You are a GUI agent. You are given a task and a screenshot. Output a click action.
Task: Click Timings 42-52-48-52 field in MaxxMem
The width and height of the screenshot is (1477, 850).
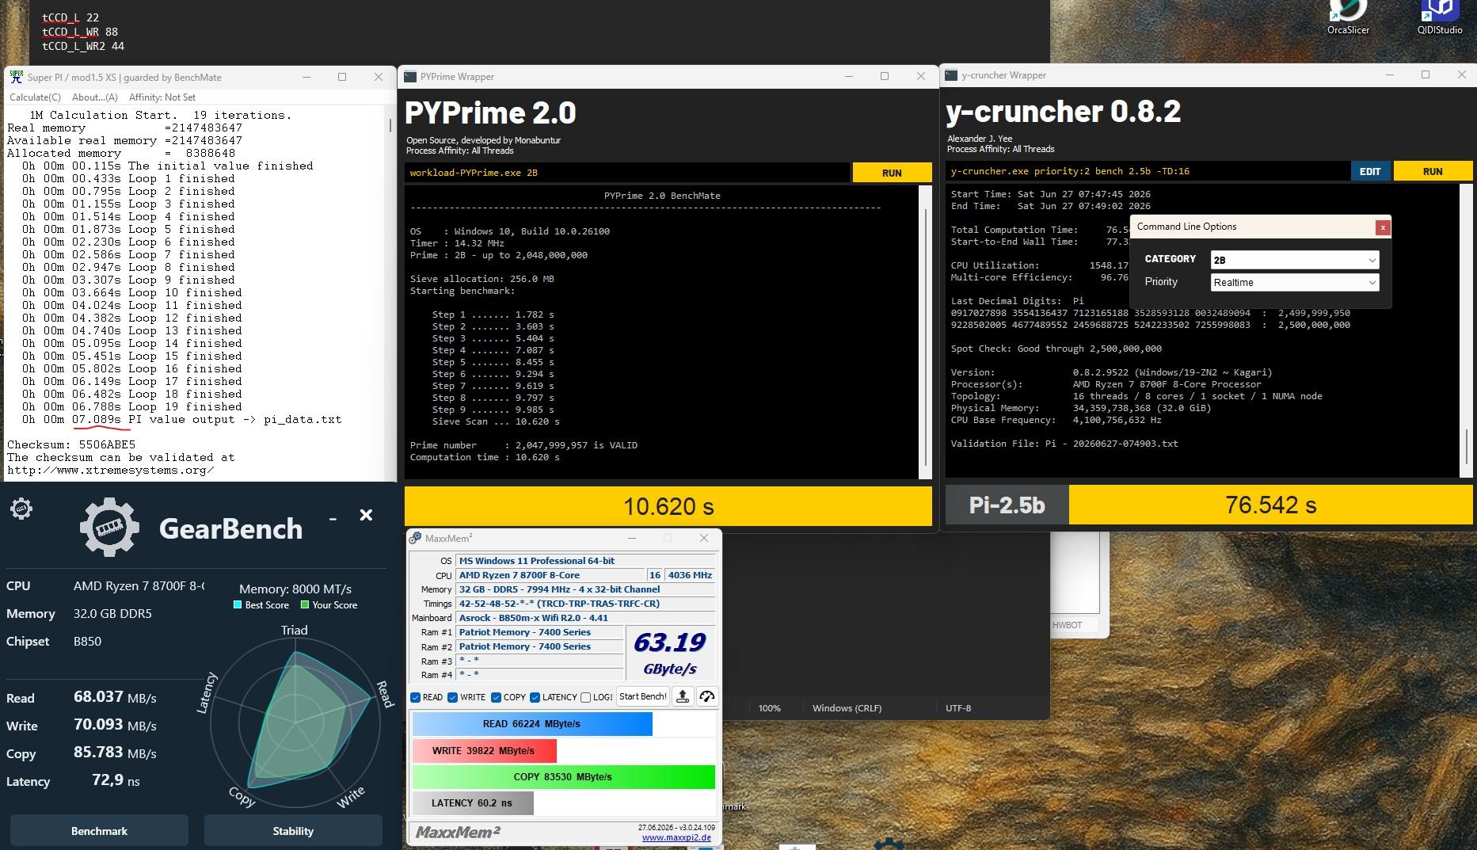pos(585,604)
